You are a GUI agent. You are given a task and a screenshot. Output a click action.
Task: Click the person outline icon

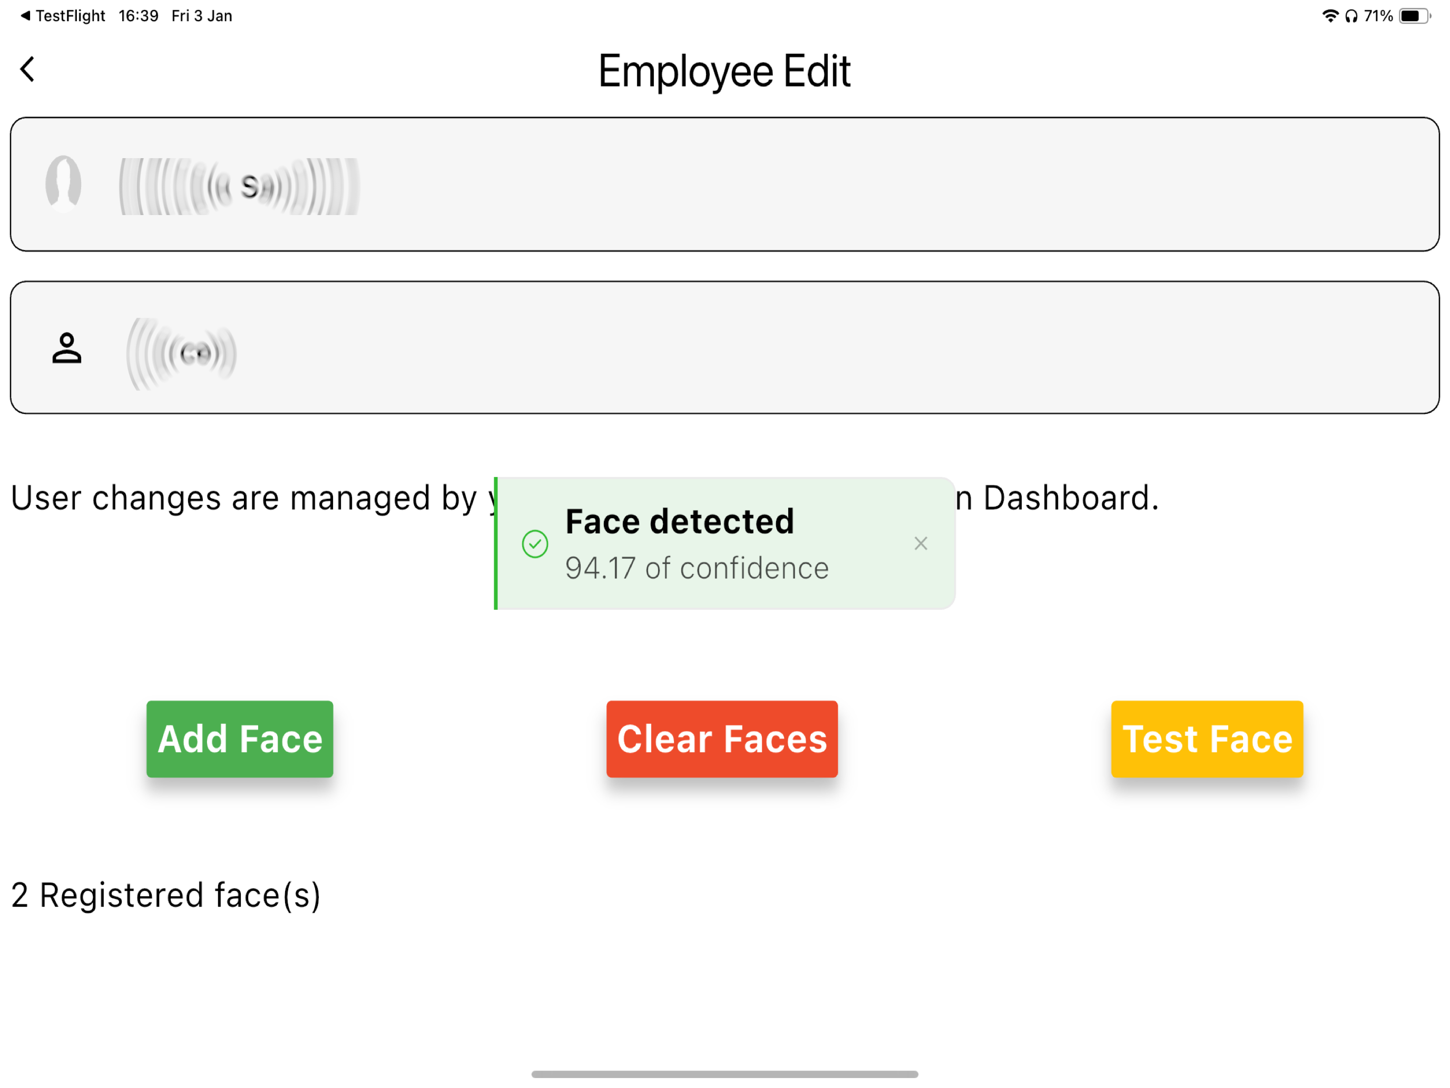67,348
